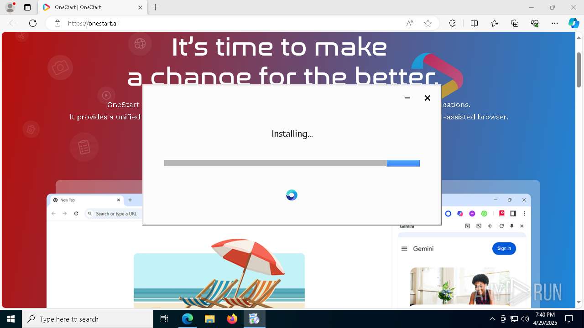
Task: Activate the Read aloud icon
Action: point(410,23)
